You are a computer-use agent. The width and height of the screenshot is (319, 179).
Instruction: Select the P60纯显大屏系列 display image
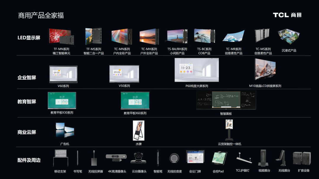pos(197,70)
